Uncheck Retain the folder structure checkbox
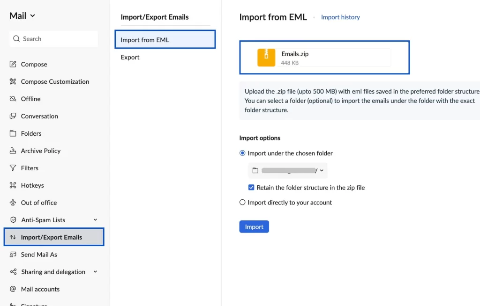This screenshot has width=480, height=306. tap(251, 187)
